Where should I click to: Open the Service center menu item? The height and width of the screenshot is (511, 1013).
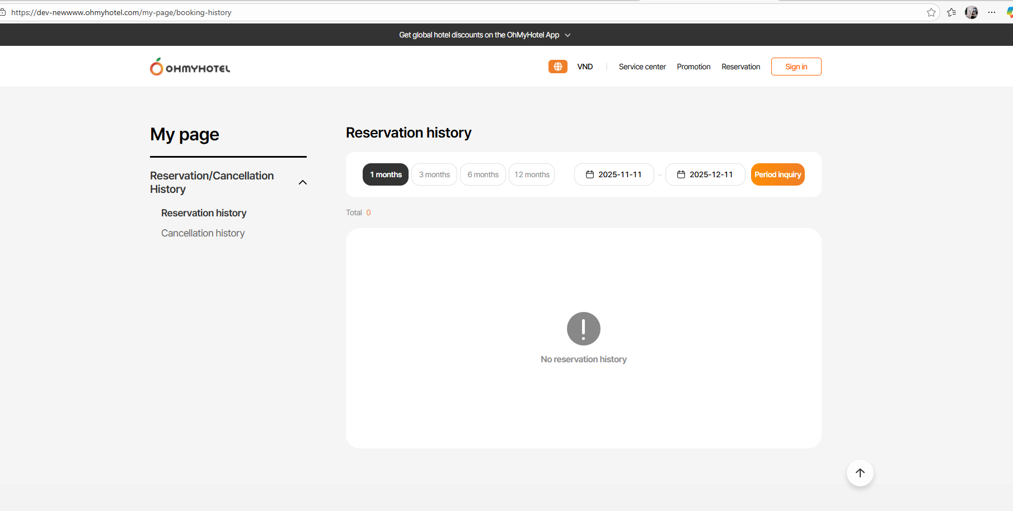pyautogui.click(x=642, y=67)
